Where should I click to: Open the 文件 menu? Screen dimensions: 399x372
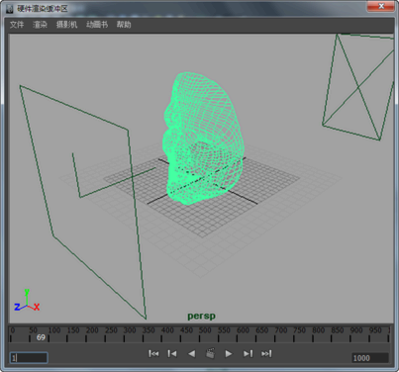17,25
